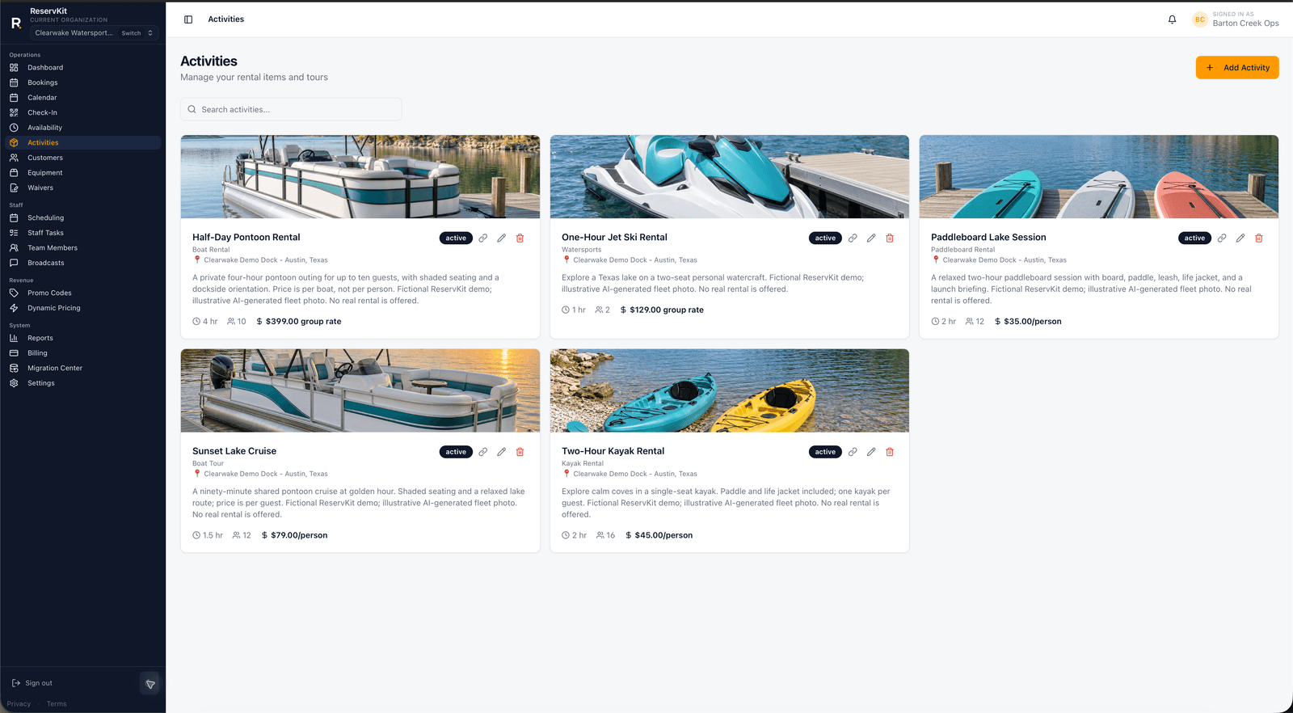Go to Bookings page
1293x713 pixels.
(x=82, y=82)
